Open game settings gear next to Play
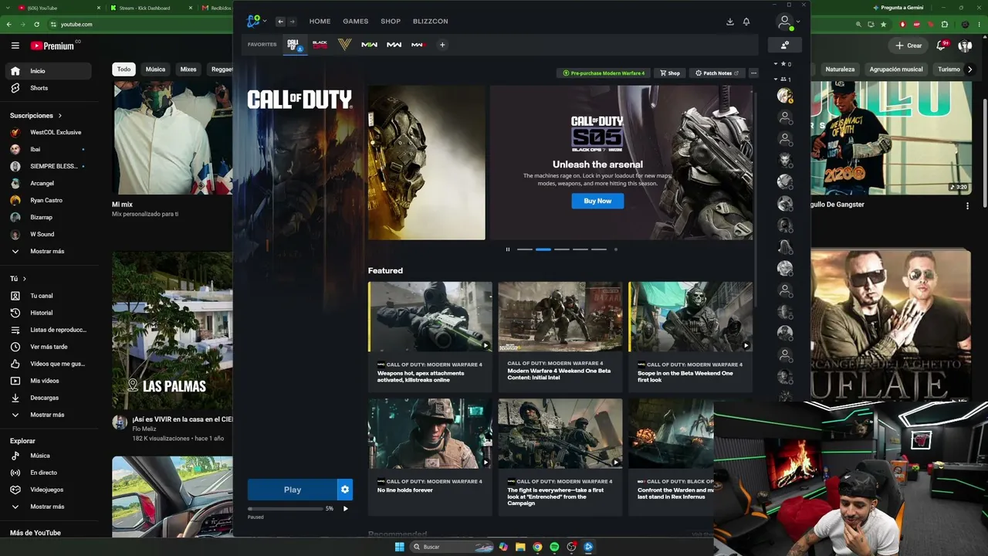 tap(345, 490)
